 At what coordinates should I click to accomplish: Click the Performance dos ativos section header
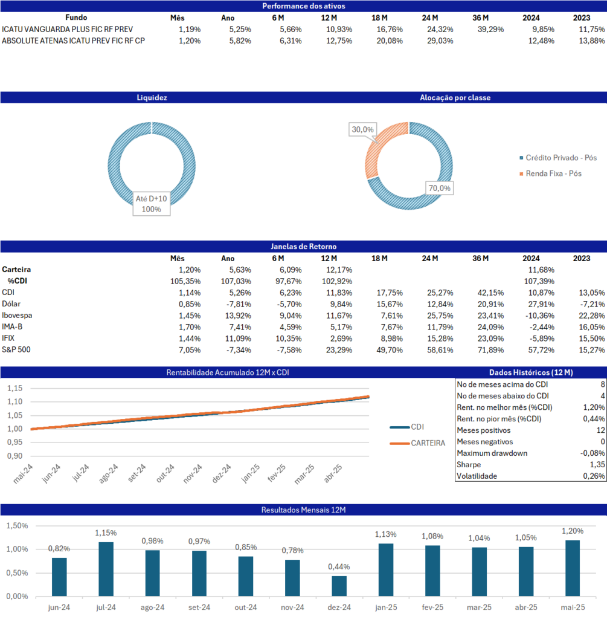point(303,6)
